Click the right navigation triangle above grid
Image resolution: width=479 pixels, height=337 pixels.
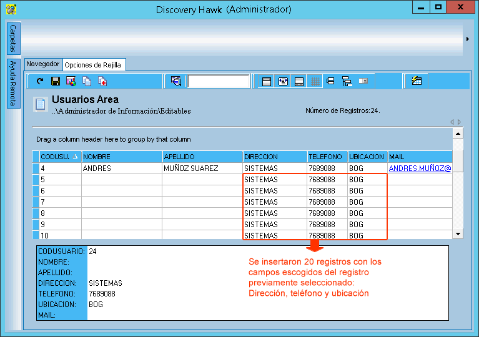[459, 122]
